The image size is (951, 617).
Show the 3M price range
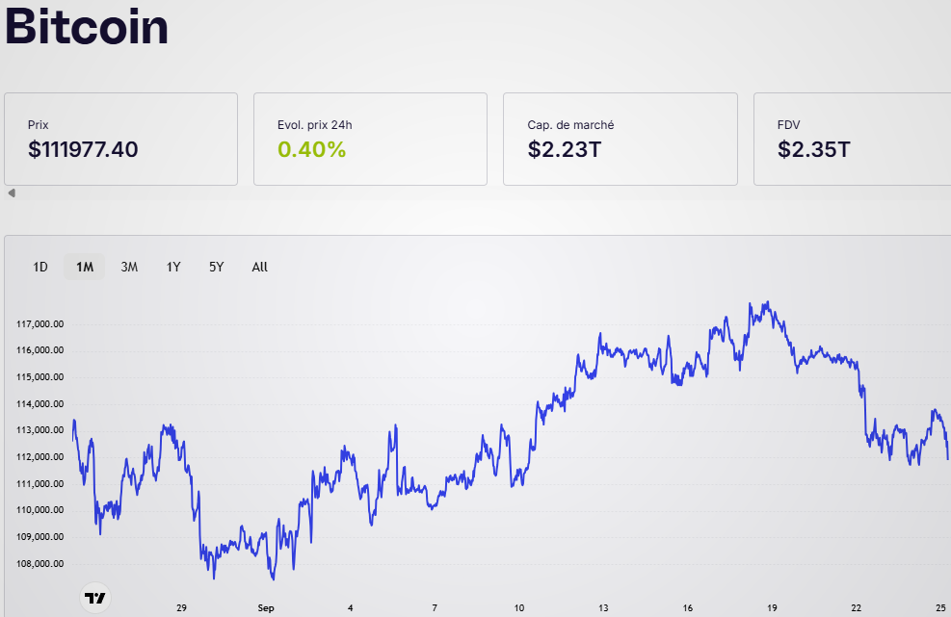(129, 267)
